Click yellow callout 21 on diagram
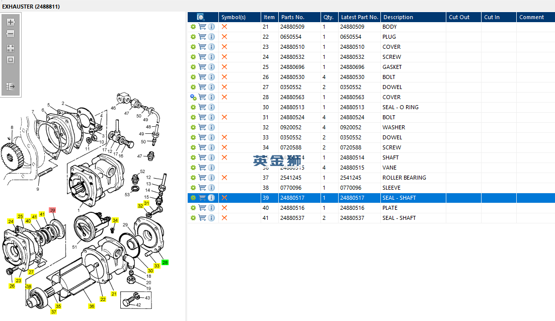The width and height of the screenshot is (555, 321). [x=114, y=294]
